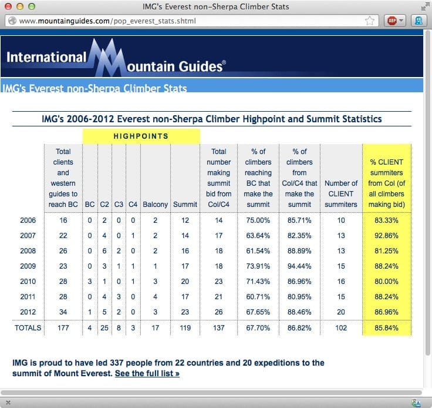
Task: Click the 88.89% cell for 2008
Action: [x=299, y=251]
